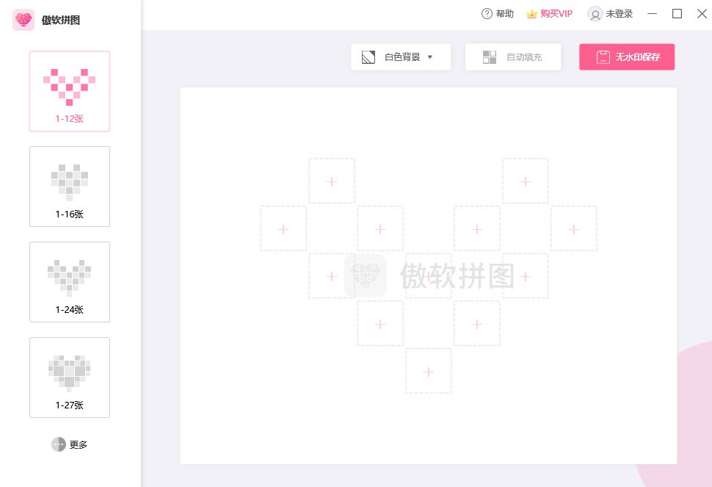Click the 更多 ellipsis icon
Viewport: 712px width, 487px height.
coord(59,444)
